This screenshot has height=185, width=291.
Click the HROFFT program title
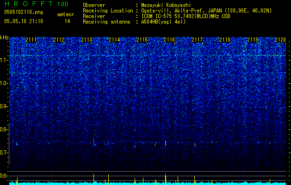click(29, 4)
